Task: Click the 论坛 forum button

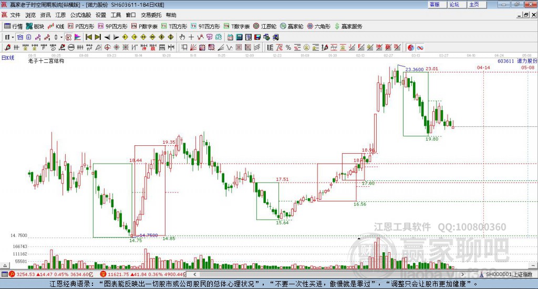Action: tap(457, 4)
